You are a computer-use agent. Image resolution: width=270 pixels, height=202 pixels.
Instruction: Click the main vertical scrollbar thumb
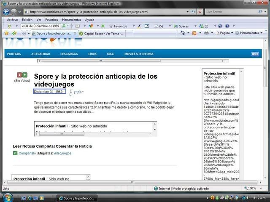265,68
